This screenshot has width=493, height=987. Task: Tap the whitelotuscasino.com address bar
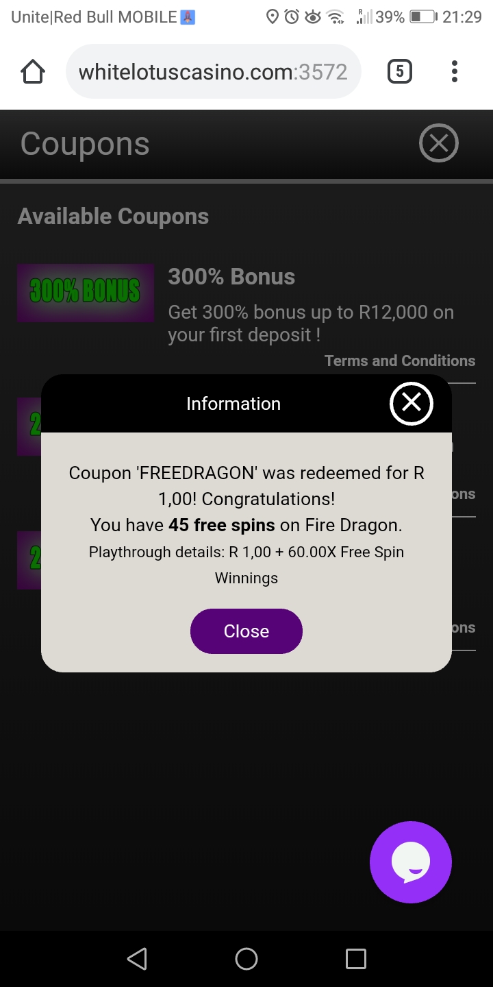point(213,71)
